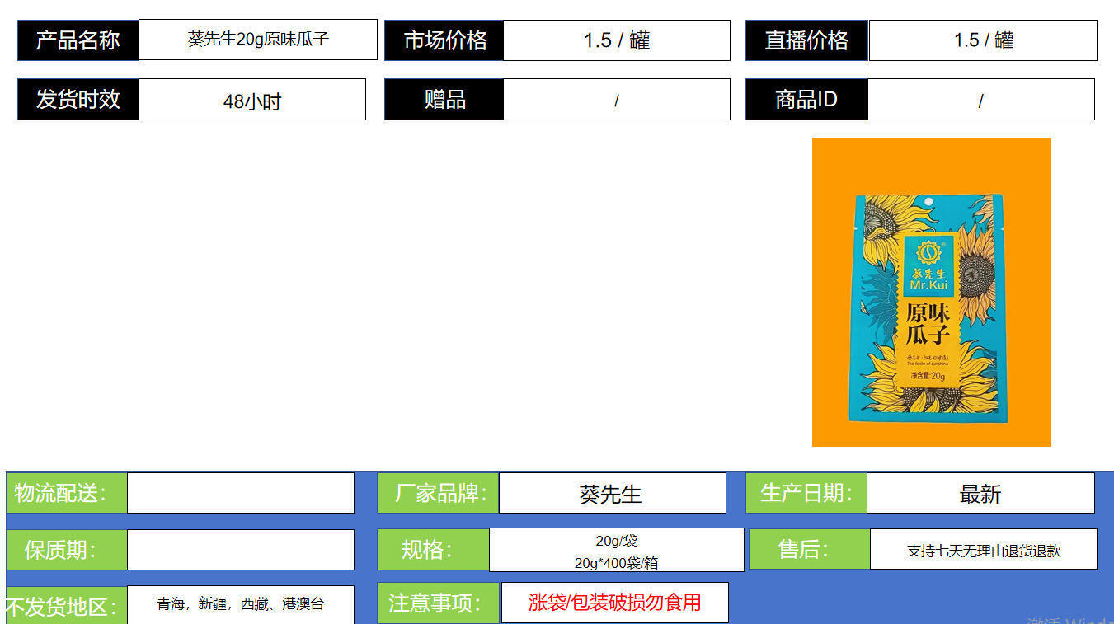This screenshot has height=624, width=1114.
Task: Click the black 直播价格 label
Action: 806,40
